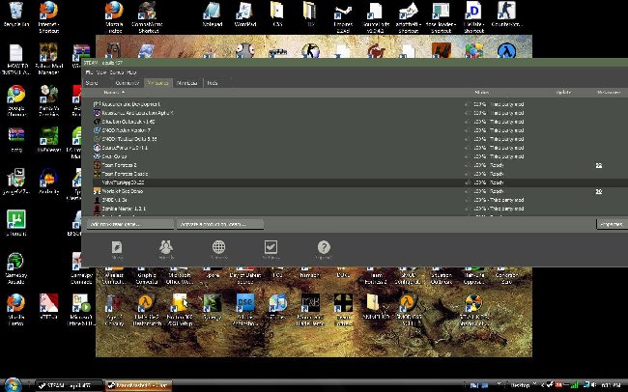Open the Settings icon in Steam's bottom bar
The width and height of the screenshot is (628, 392).
pyautogui.click(x=271, y=249)
